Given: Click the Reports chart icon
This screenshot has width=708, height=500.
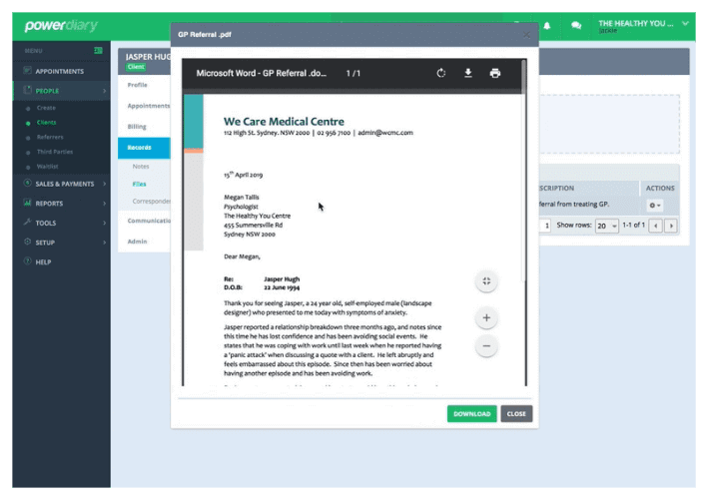Looking at the screenshot, I should click(28, 203).
